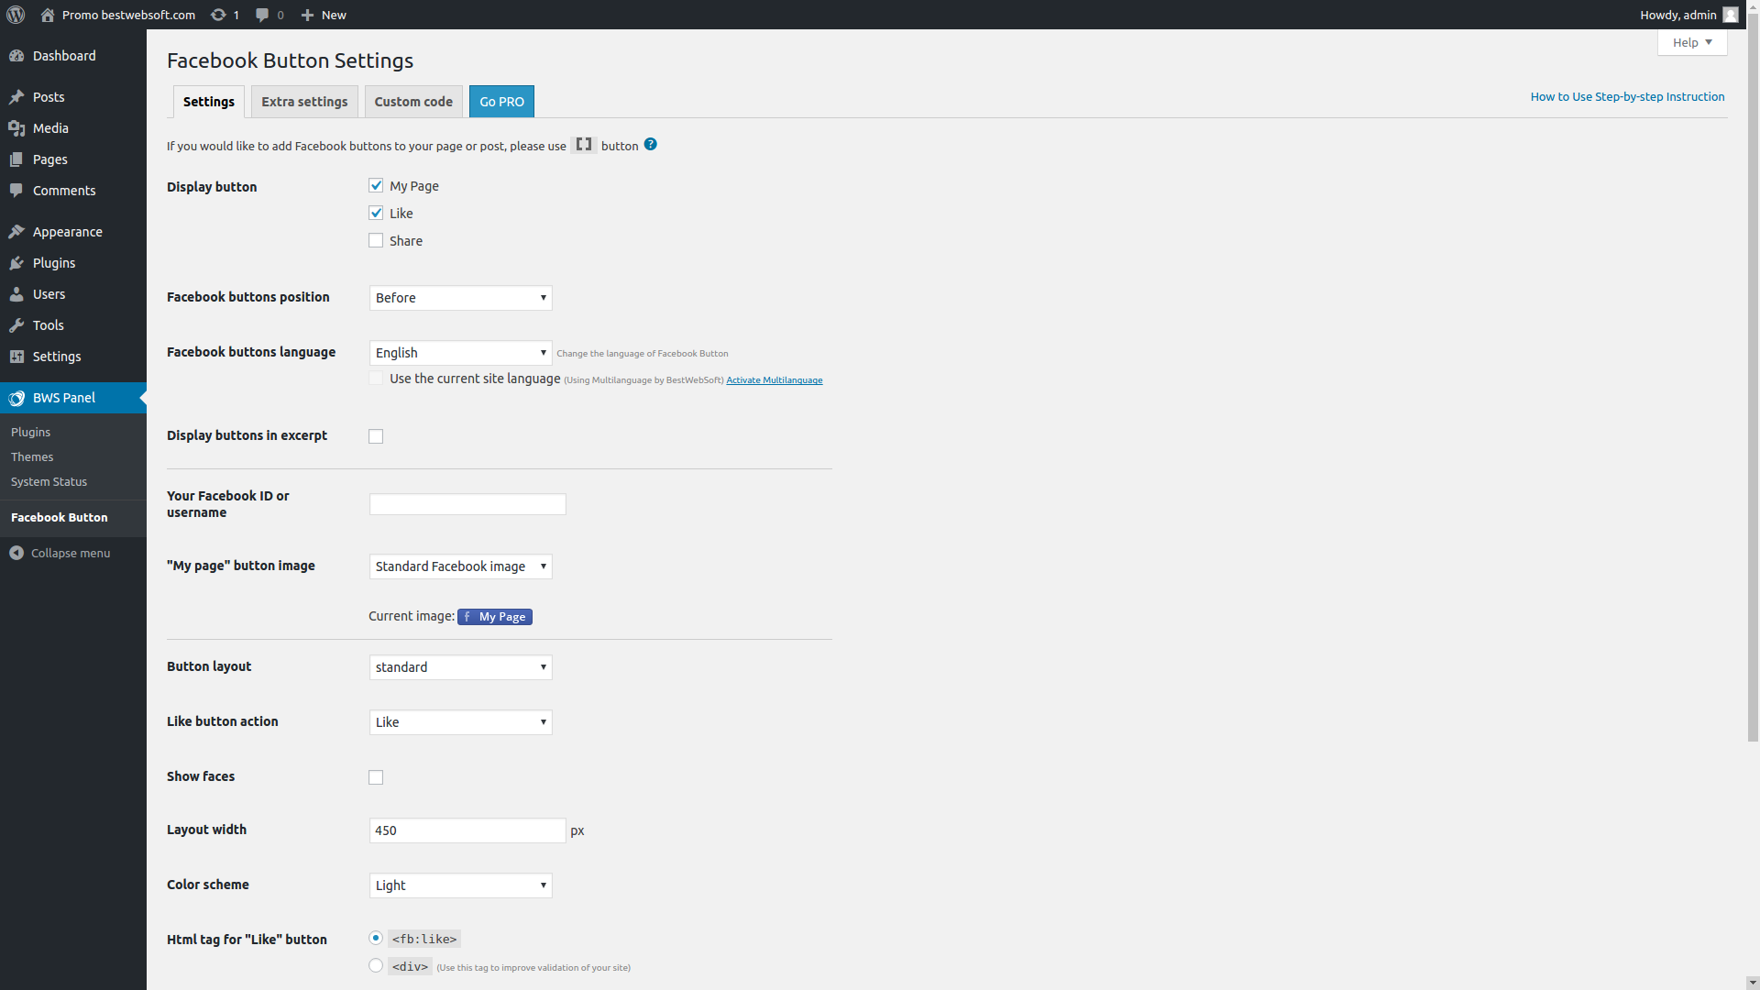Open the Dashboard menu item
1760x990 pixels.
point(73,56)
